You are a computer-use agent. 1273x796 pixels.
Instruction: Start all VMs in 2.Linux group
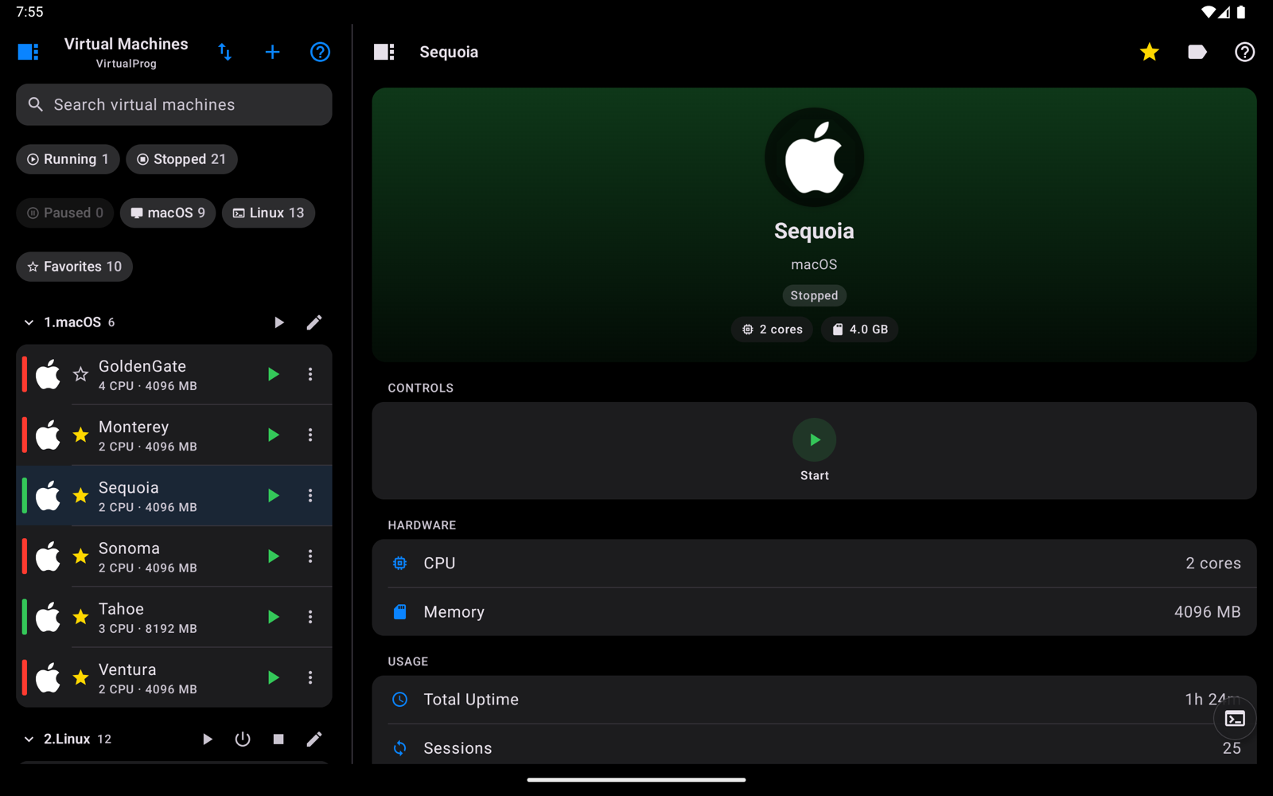[207, 739]
